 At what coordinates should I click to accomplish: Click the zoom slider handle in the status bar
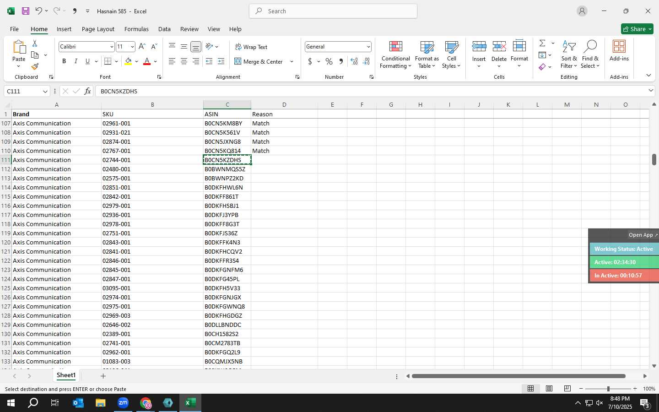point(608,389)
